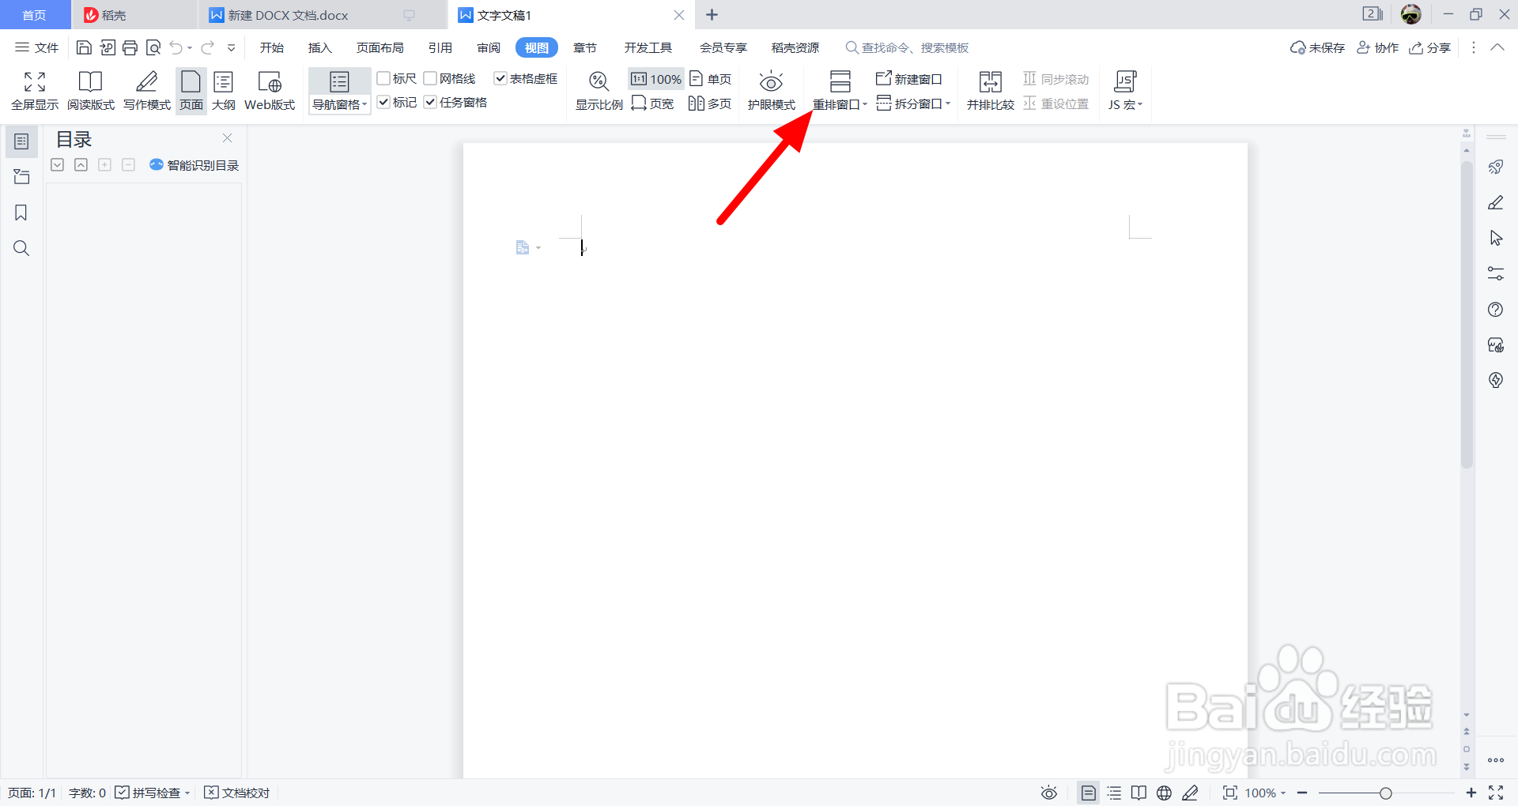Uncheck table gridlines (表格虚框)
Screen dimensions: 1518x806
click(x=500, y=78)
